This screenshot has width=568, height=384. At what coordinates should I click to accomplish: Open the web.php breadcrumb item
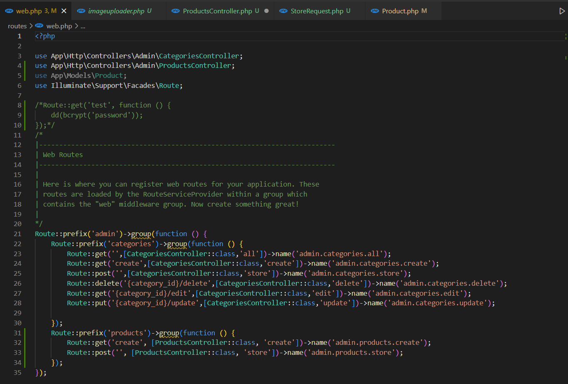pyautogui.click(x=59, y=26)
